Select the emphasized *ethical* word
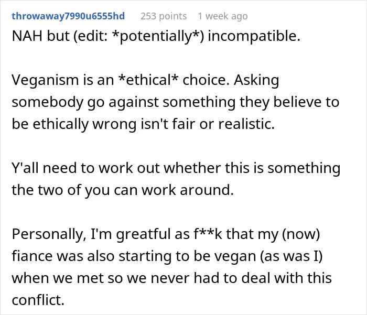Screen dimensions: 367x315 pyautogui.click(x=148, y=80)
